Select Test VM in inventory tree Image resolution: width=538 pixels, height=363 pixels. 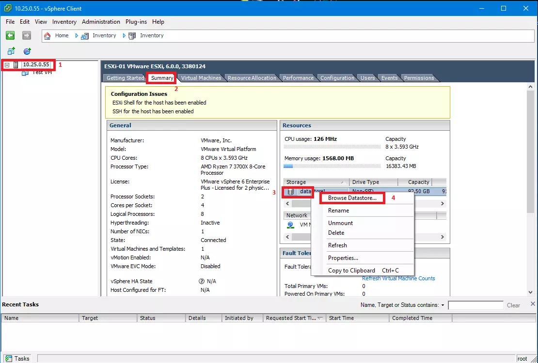click(x=42, y=73)
